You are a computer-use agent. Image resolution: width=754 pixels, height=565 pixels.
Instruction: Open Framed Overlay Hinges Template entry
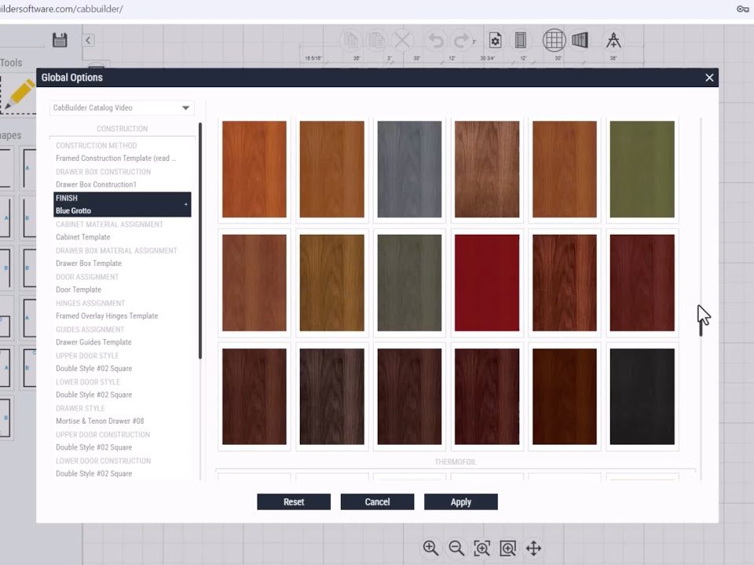[x=107, y=316]
